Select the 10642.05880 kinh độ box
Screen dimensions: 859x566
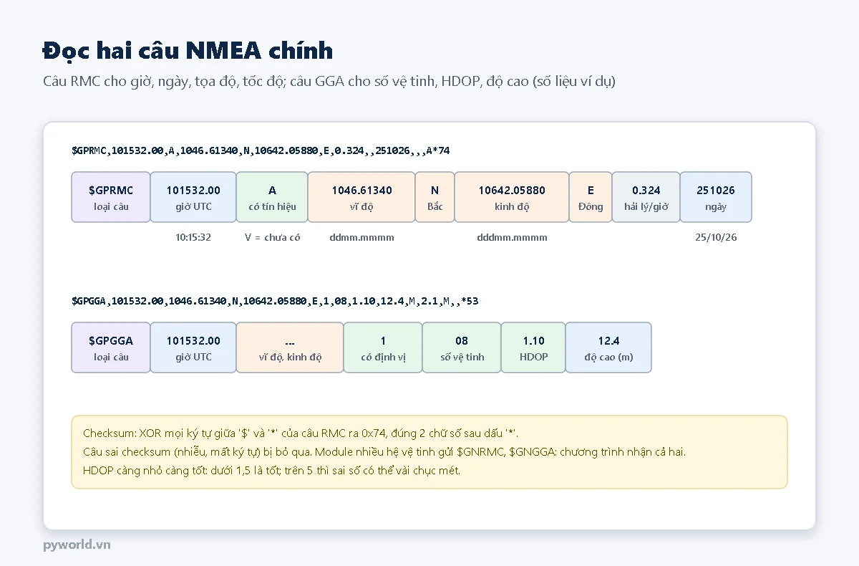click(x=512, y=197)
